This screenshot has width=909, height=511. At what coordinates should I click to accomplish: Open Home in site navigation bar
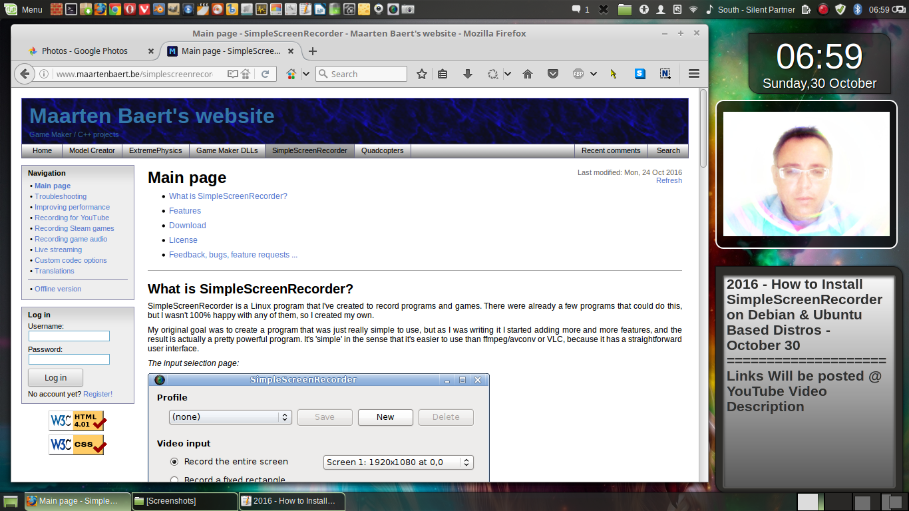[x=42, y=150]
